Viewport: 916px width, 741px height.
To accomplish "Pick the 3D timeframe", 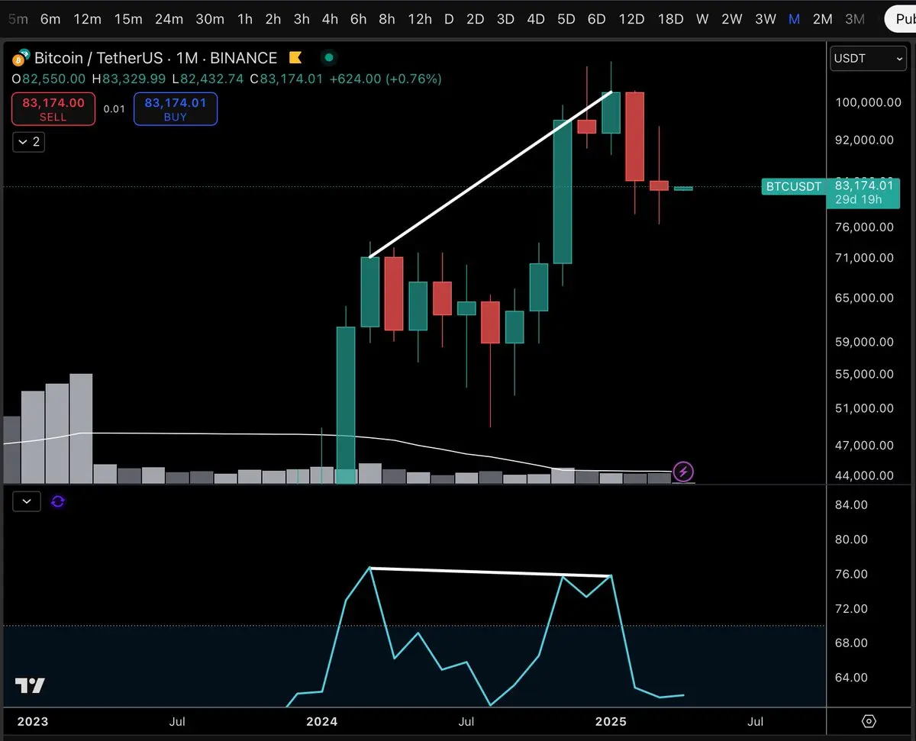I will pyautogui.click(x=505, y=19).
